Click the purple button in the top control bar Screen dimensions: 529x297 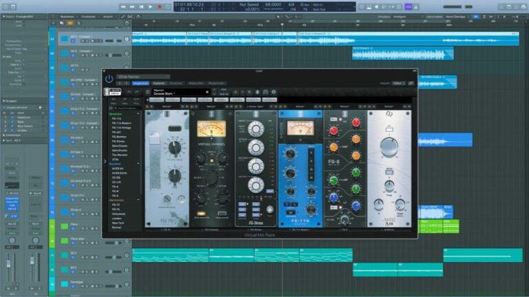click(x=408, y=7)
